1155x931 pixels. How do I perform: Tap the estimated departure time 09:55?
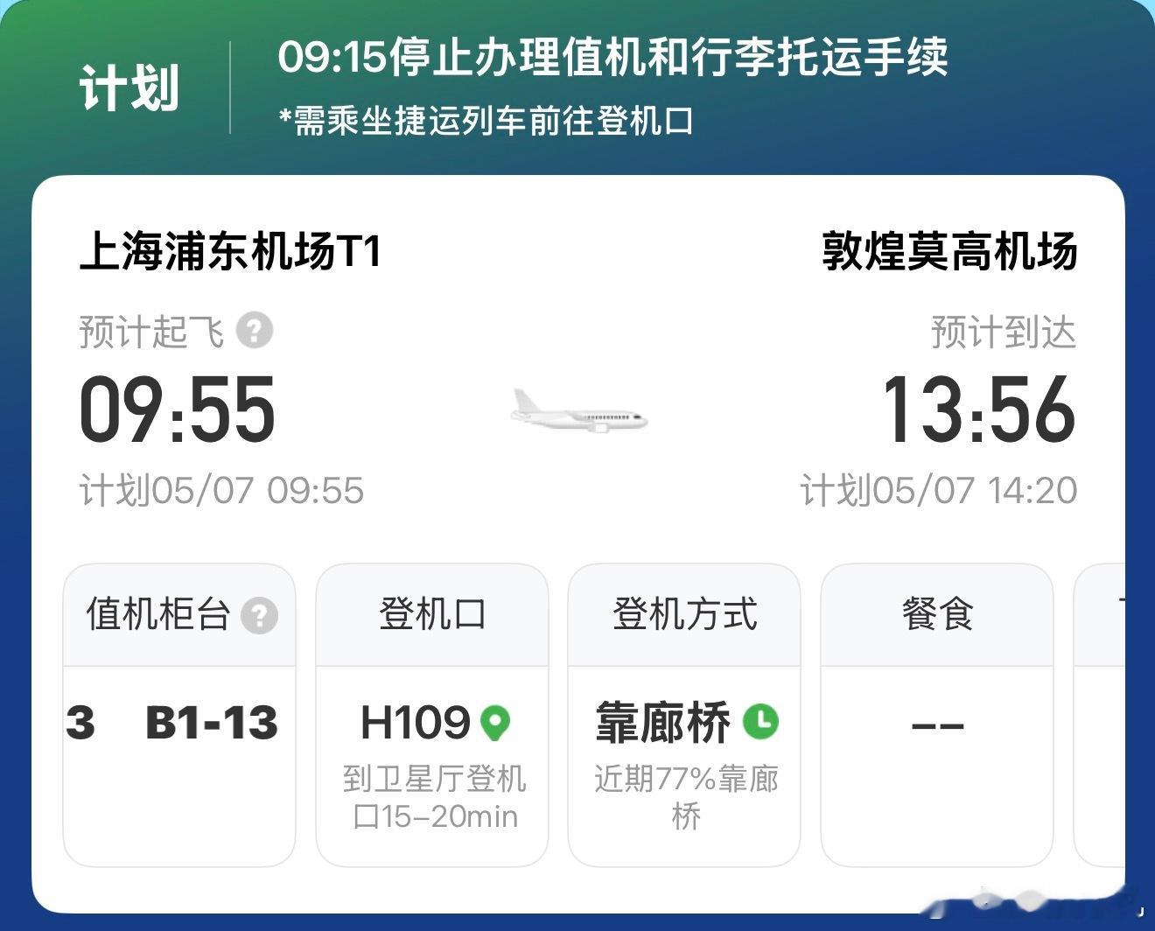pos(178,409)
